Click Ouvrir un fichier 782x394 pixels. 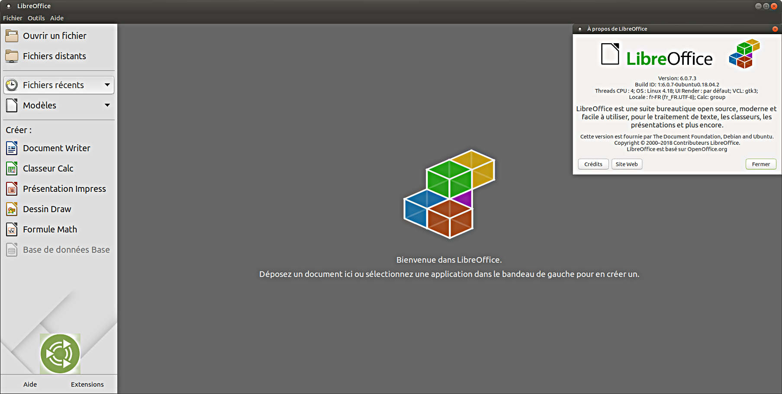click(x=55, y=36)
